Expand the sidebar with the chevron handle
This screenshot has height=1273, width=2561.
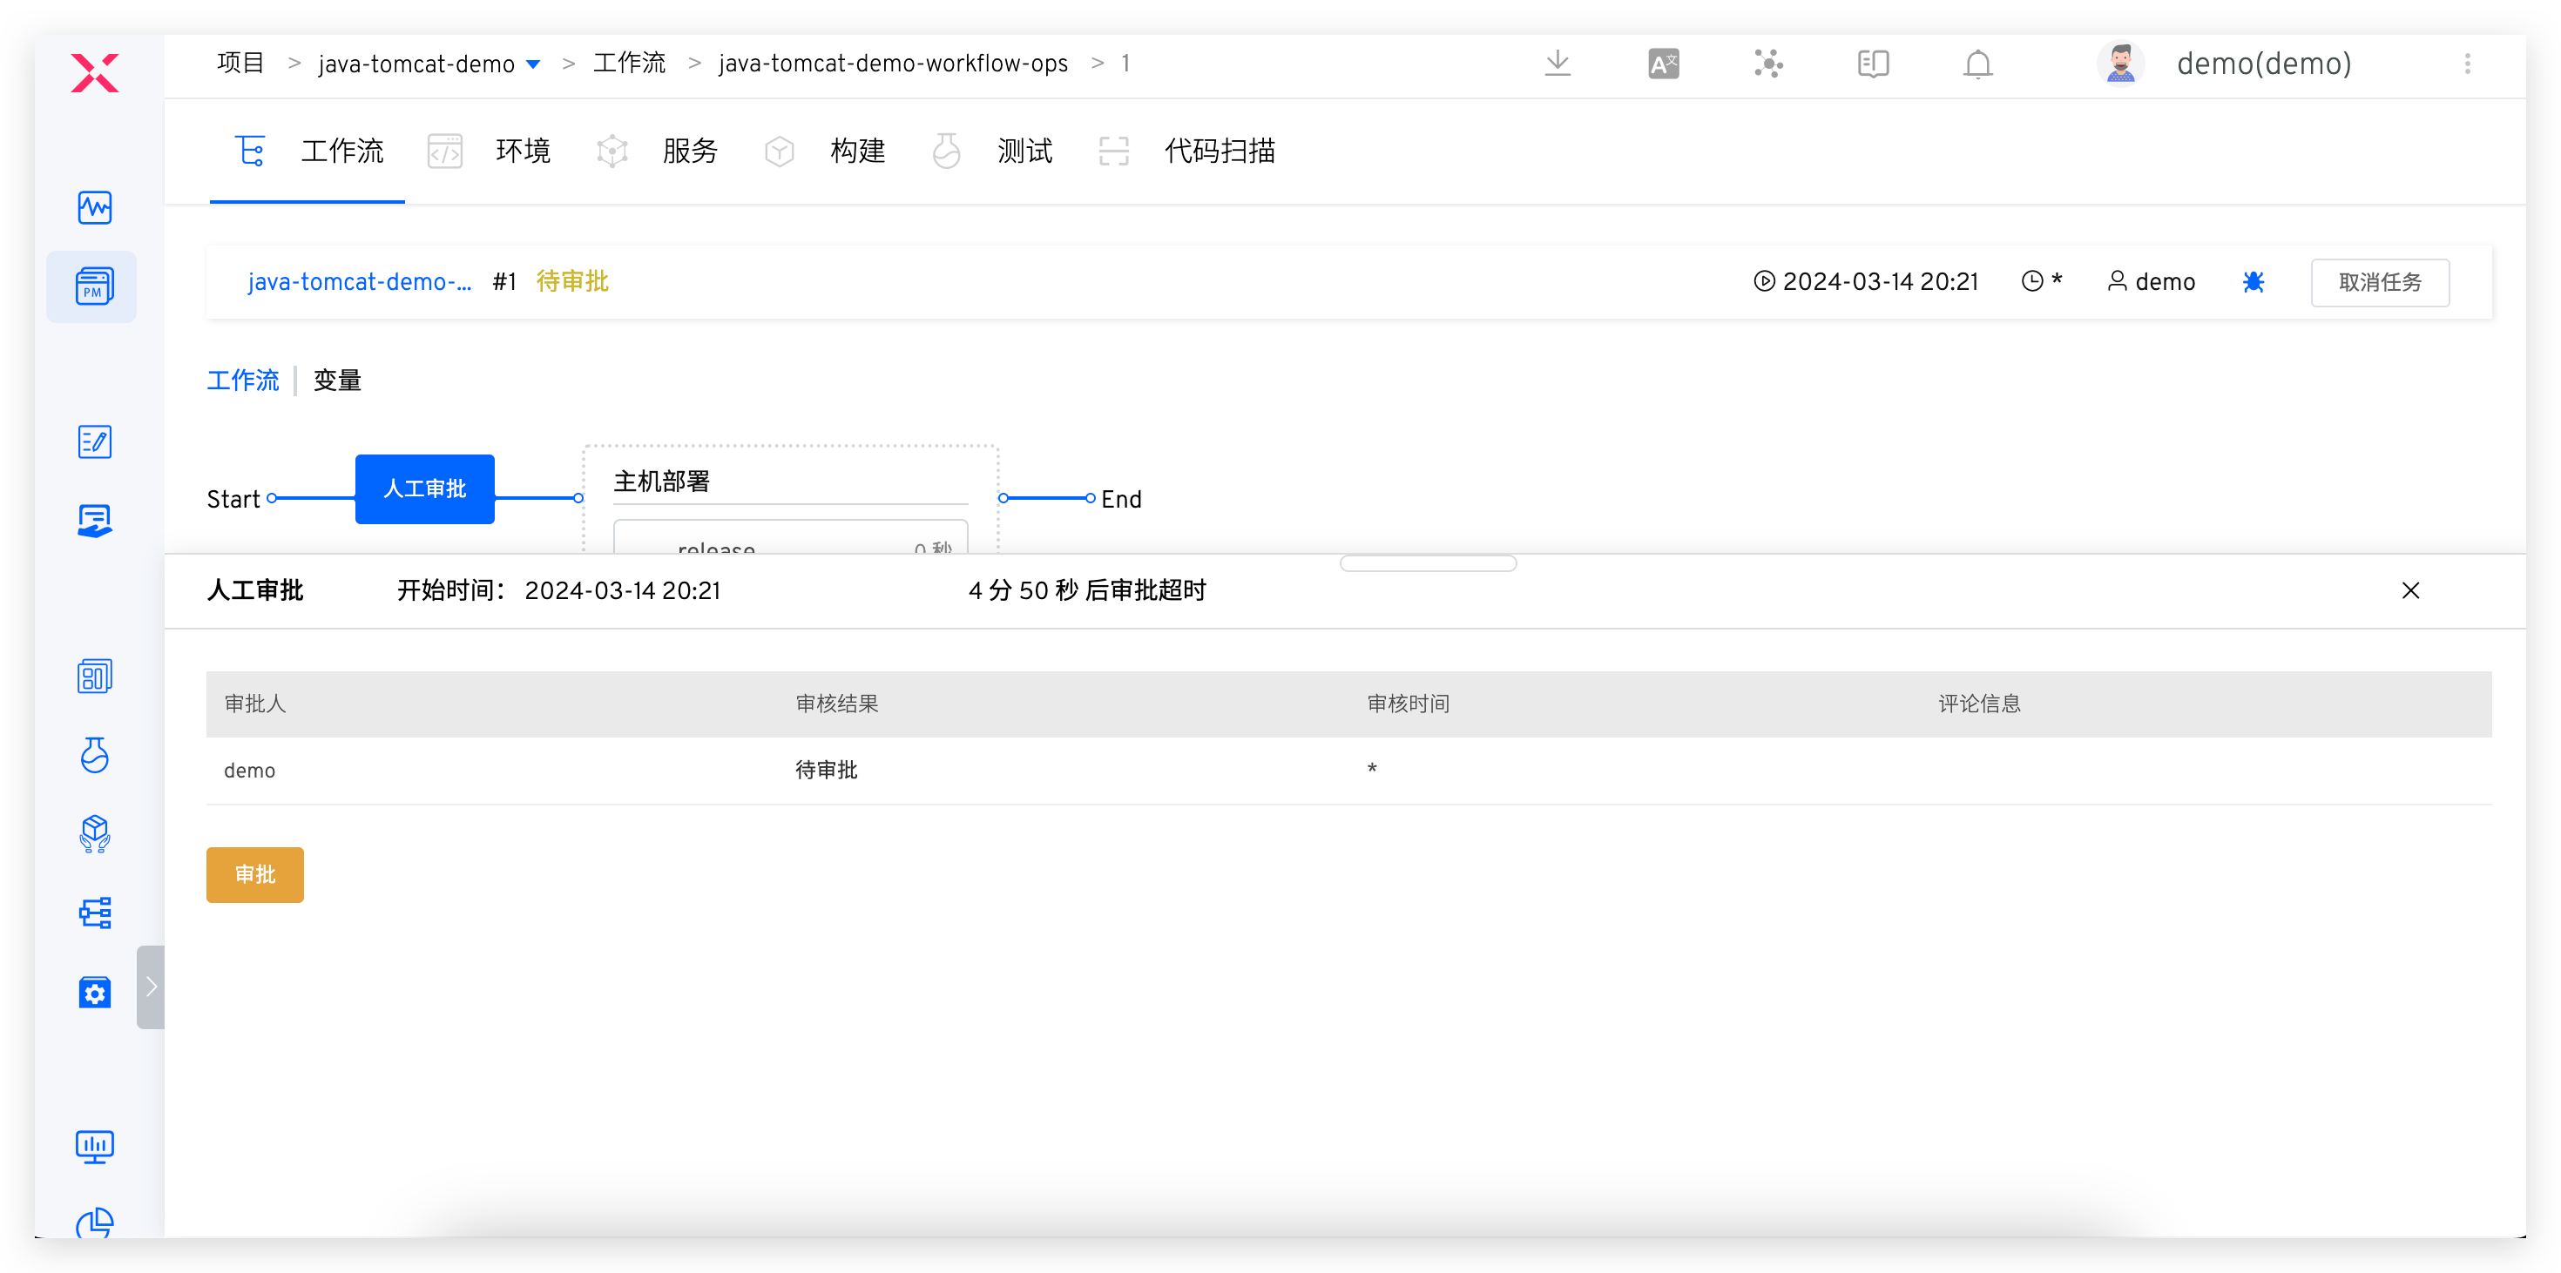coord(151,987)
